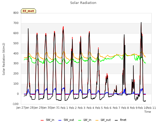Image resolution: width=167 pixels, height=125 pixels.
Task: Click the Time axis label
Action: [148, 112]
